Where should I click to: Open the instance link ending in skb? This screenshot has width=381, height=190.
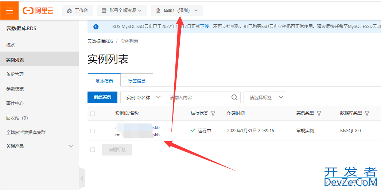click(137, 127)
